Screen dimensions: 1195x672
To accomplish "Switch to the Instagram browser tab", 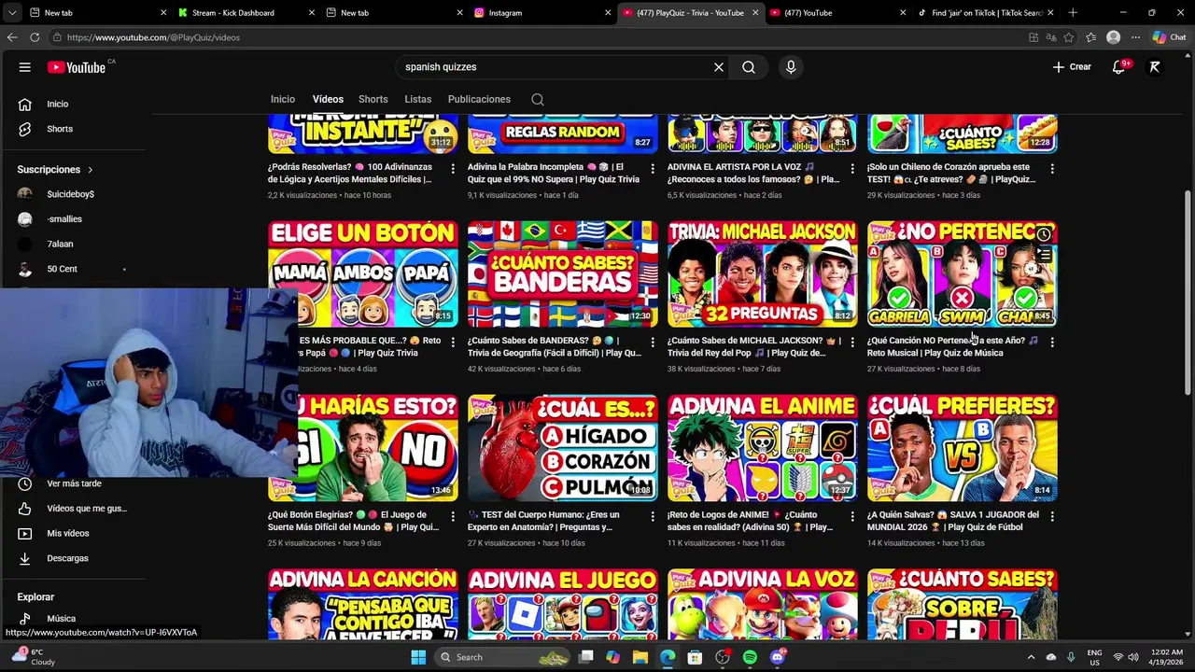I will click(x=540, y=13).
